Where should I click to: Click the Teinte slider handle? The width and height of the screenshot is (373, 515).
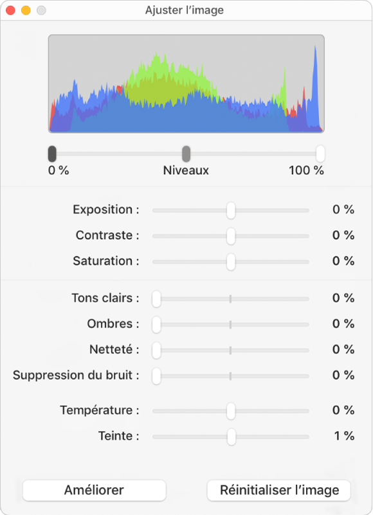pyautogui.click(x=232, y=437)
